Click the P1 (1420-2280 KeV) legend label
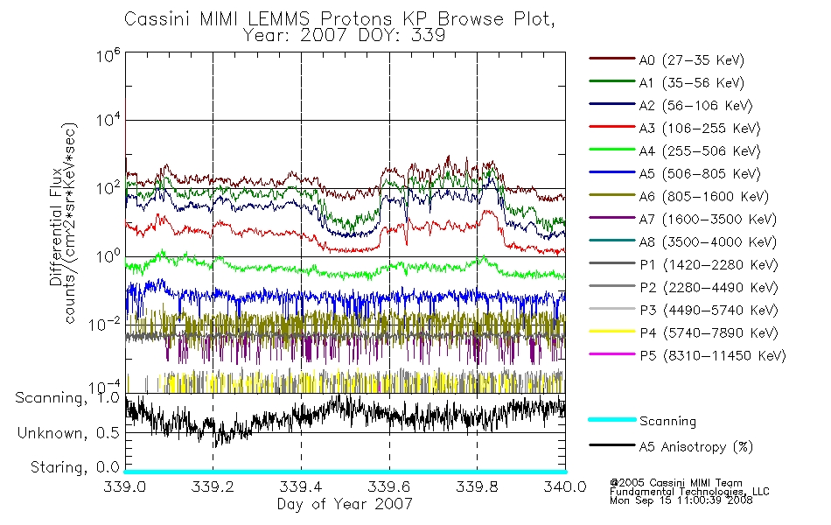Image resolution: width=831 pixels, height=525 pixels. (x=709, y=265)
